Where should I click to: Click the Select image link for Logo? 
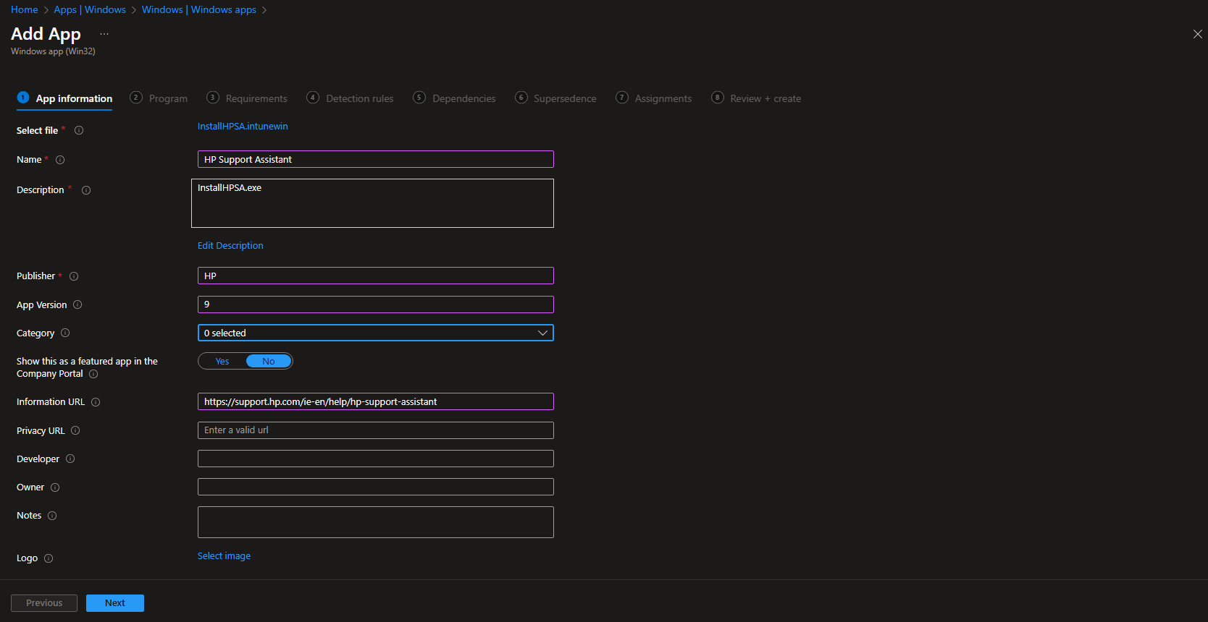[224, 556]
